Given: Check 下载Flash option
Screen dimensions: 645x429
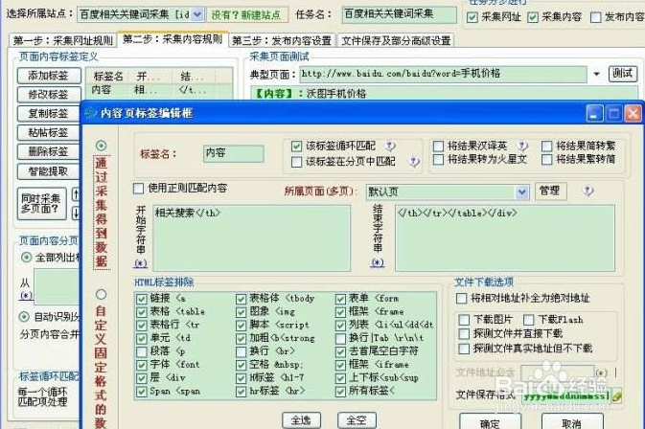Looking at the screenshot, I should point(529,320).
